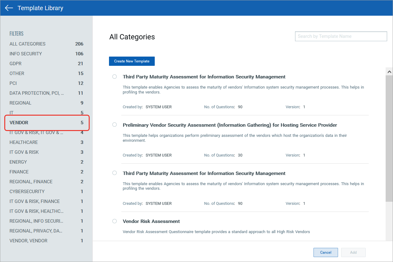Show All Categories filter
Screen dimensions: 393x262
(27, 44)
